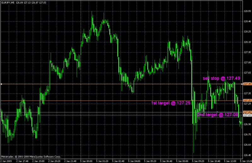Click the '5 Jan 05:20' time axis label
The height and width of the screenshot is (163, 252).
(x=151, y=161)
